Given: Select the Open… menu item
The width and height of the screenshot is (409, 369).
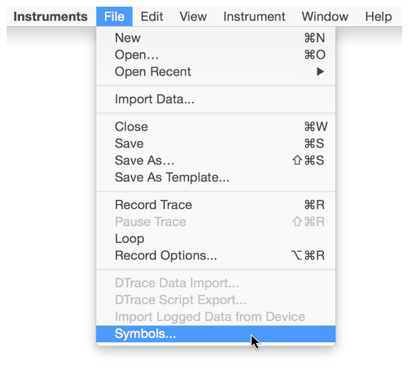Looking at the screenshot, I should click(137, 55).
